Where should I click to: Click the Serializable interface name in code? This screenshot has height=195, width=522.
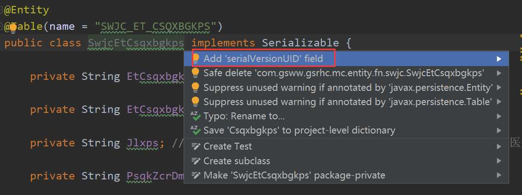[300, 43]
